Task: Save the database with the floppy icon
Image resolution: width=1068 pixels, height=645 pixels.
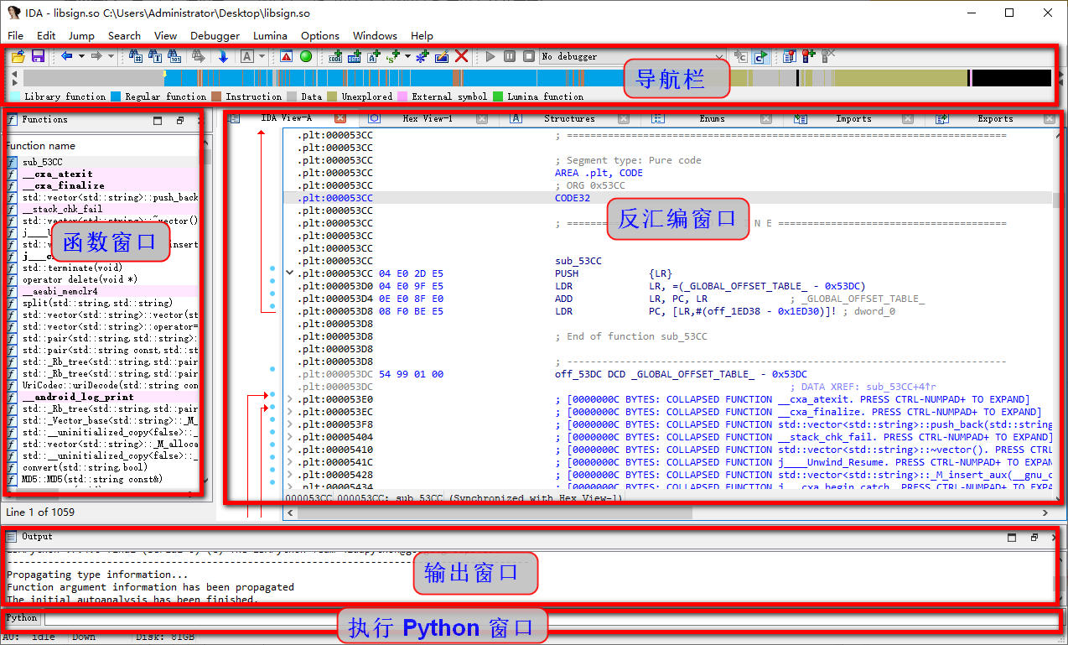Action: 38,56
